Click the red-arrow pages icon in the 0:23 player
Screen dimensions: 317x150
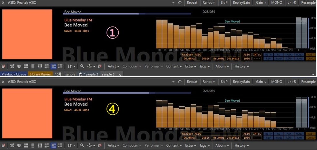[x=99, y=66]
